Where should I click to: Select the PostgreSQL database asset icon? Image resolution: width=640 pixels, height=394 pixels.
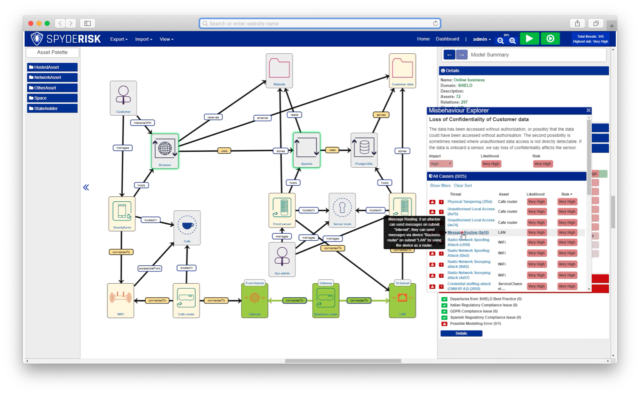point(364,150)
